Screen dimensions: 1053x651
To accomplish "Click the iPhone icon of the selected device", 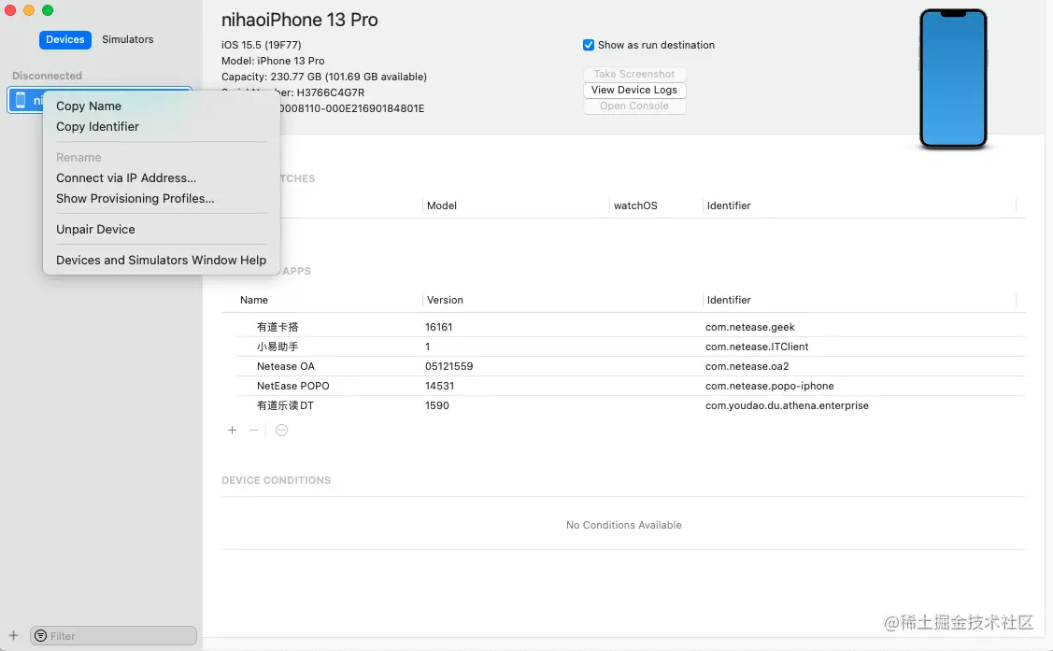I will [x=21, y=100].
